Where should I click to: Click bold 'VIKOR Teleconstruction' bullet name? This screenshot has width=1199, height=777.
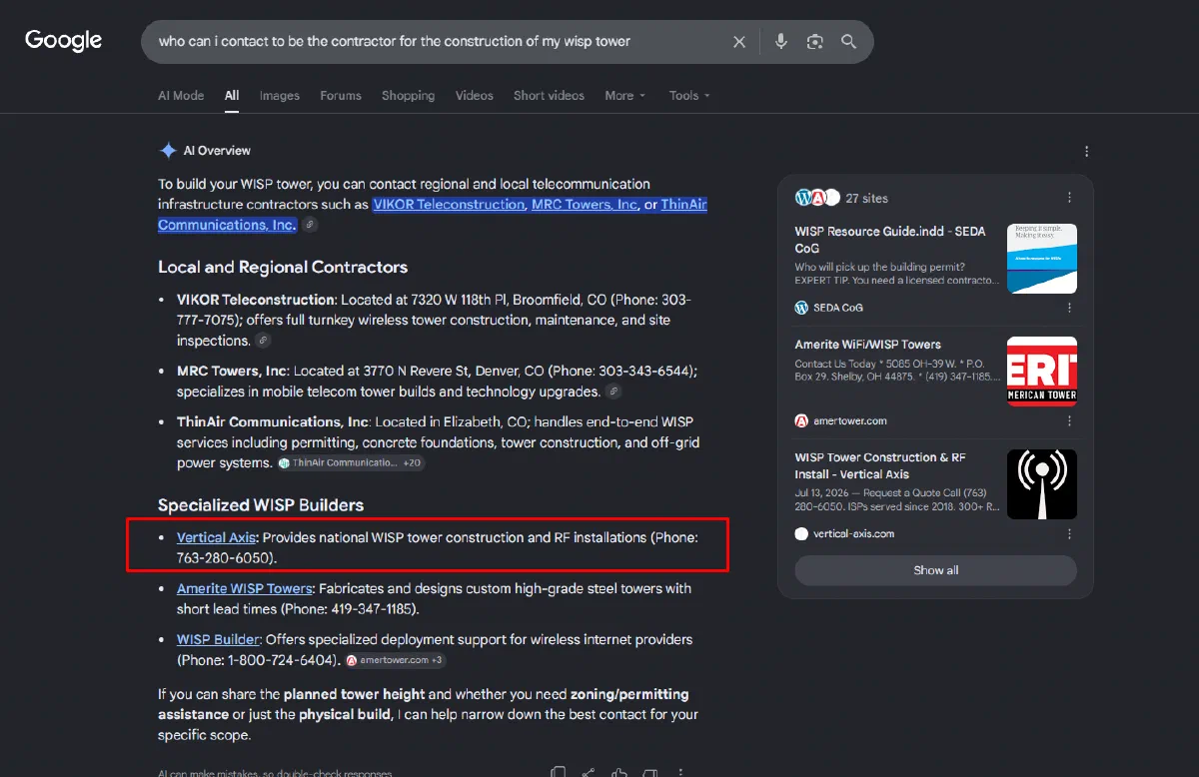(x=256, y=300)
